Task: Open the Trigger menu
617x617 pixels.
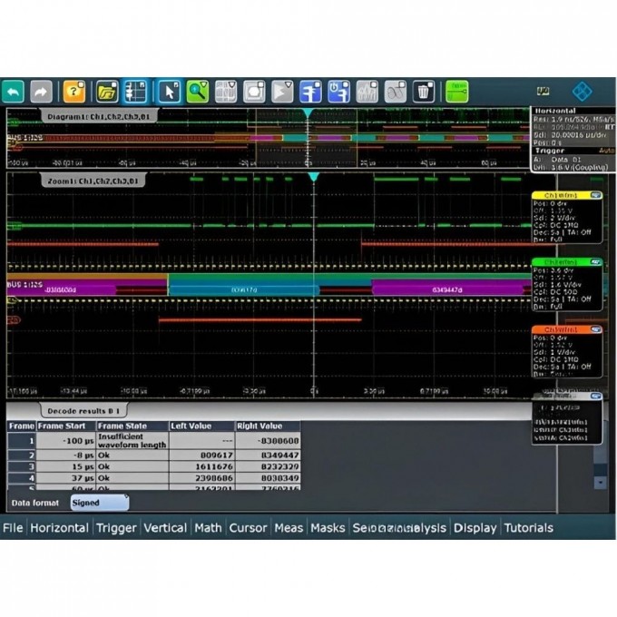Action: coord(117,528)
